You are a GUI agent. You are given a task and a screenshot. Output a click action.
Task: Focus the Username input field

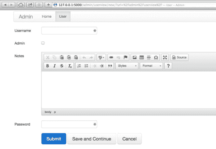click(x=69, y=31)
